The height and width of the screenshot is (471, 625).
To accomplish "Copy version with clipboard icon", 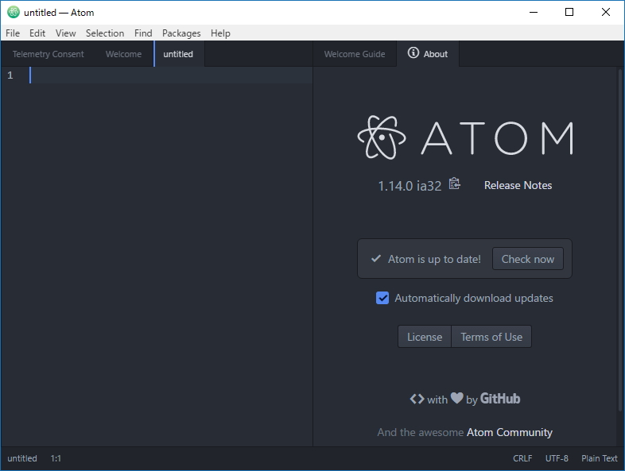I will click(x=454, y=184).
